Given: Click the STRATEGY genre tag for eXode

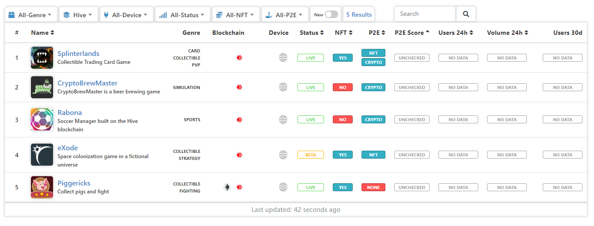Looking at the screenshot, I should 190,158.
